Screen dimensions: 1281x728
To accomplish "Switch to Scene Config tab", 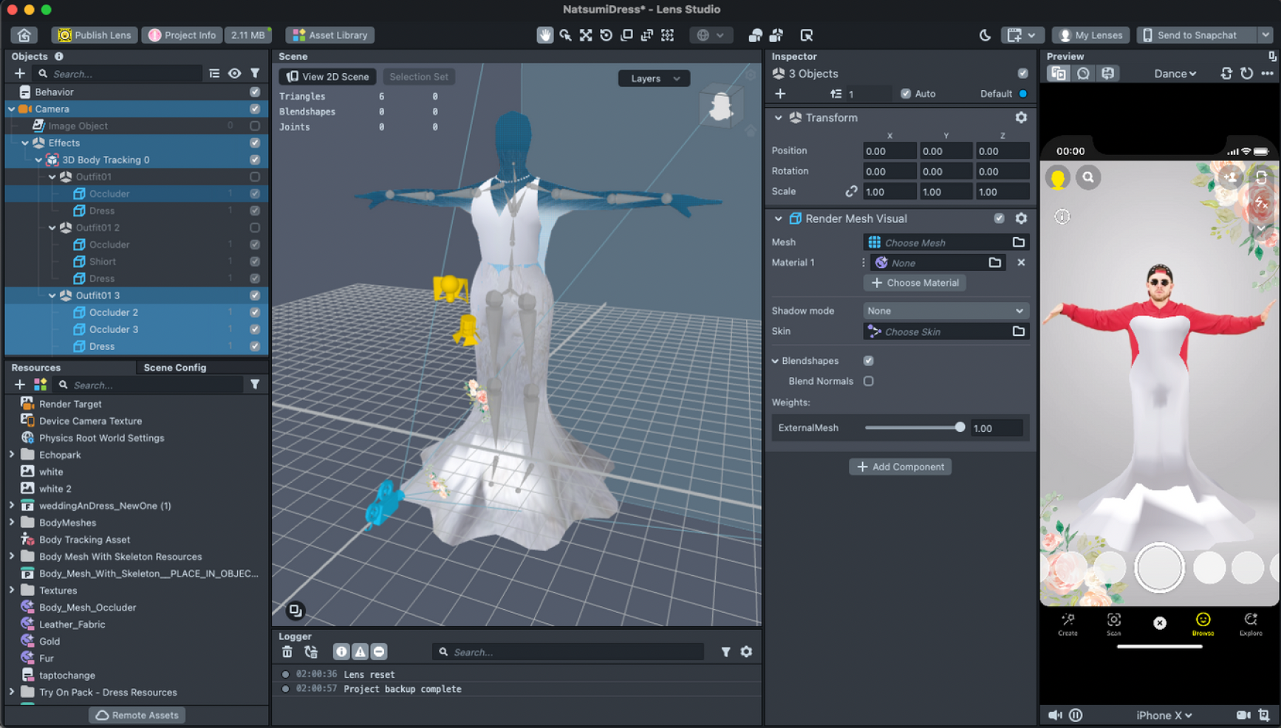I will [175, 368].
